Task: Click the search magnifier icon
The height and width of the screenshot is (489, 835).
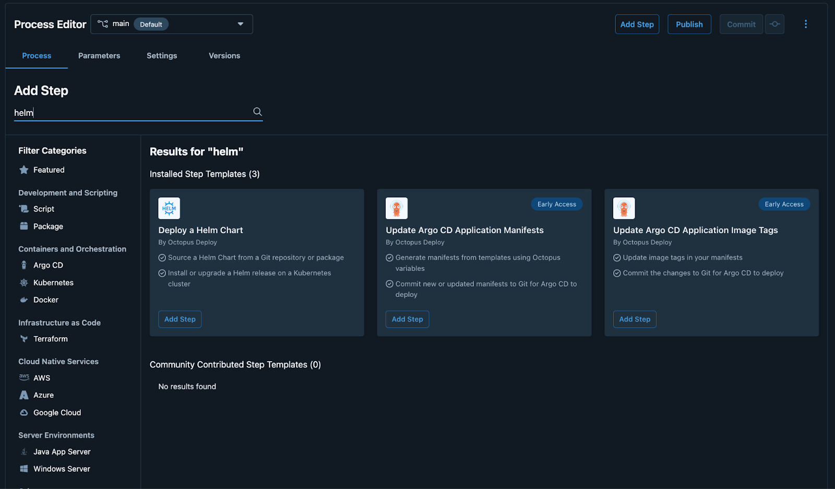Action: point(257,112)
